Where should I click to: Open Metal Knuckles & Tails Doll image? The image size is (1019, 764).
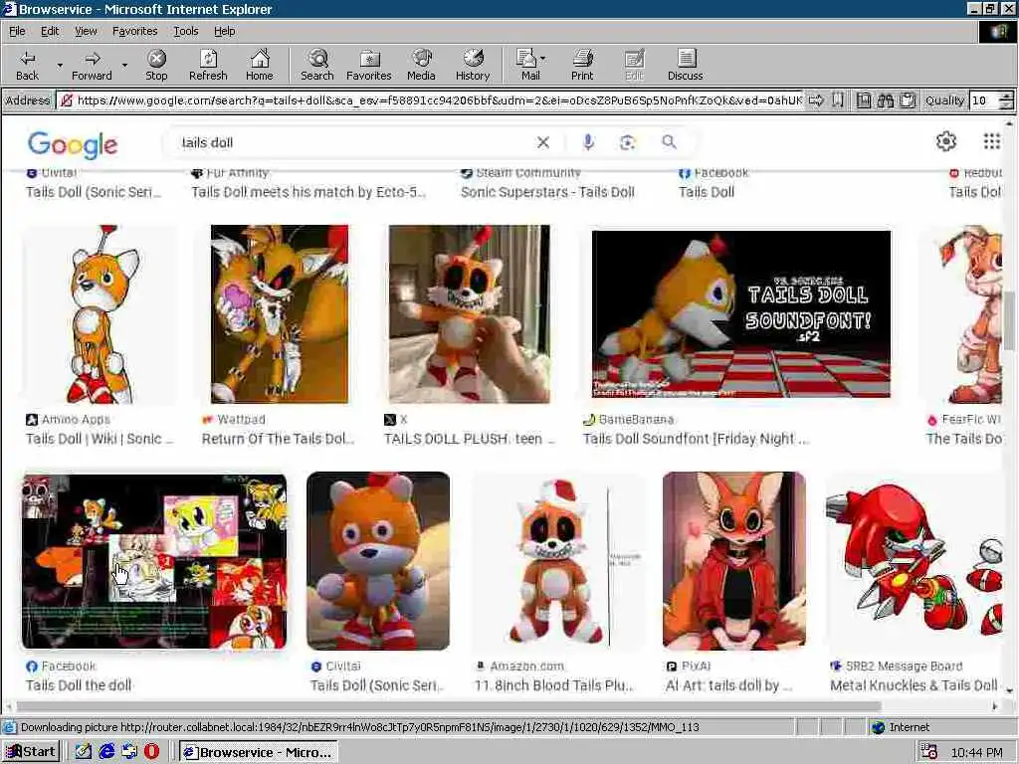tap(916, 561)
